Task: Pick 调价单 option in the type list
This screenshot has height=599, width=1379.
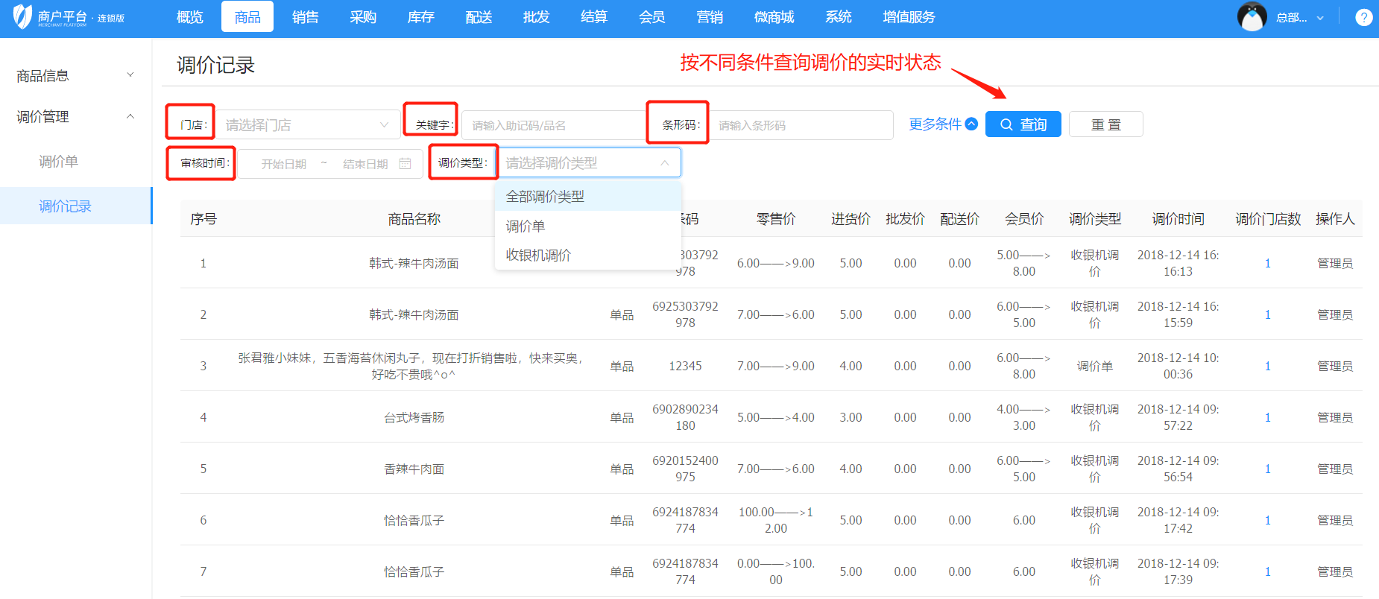Action: pyautogui.click(x=526, y=226)
